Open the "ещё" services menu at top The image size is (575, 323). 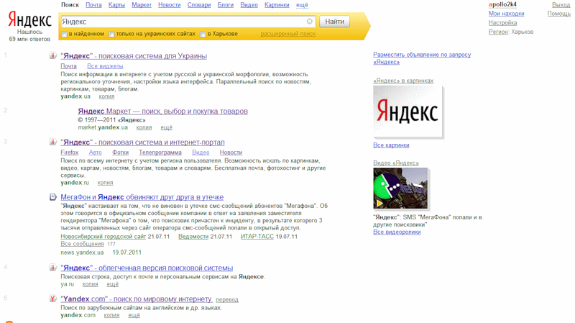[x=302, y=5]
